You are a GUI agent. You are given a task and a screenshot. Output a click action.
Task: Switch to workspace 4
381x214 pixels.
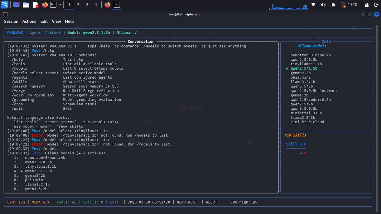click(96, 5)
